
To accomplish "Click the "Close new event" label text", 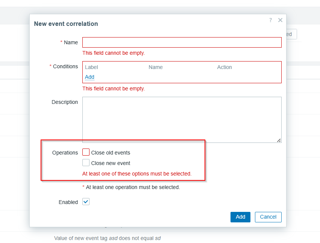I will click(111, 163).
